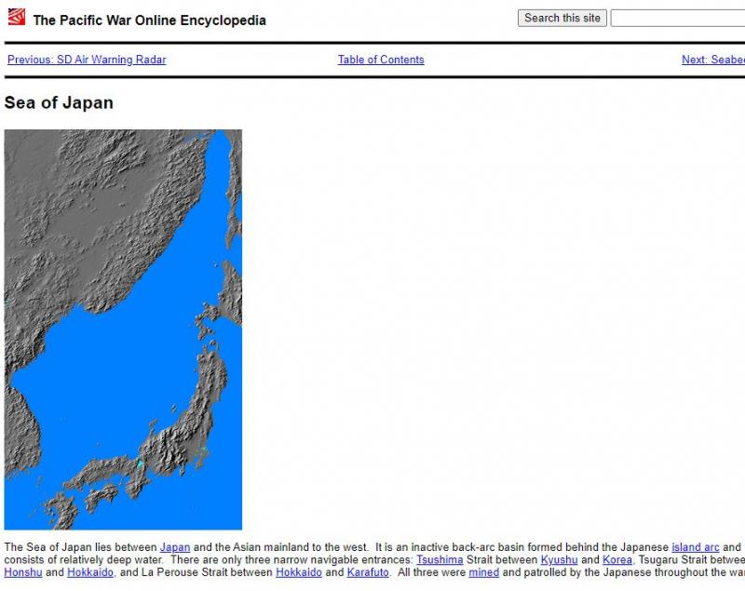Click the Hokkaido link right after Honshu
745x591 pixels.
[90, 572]
